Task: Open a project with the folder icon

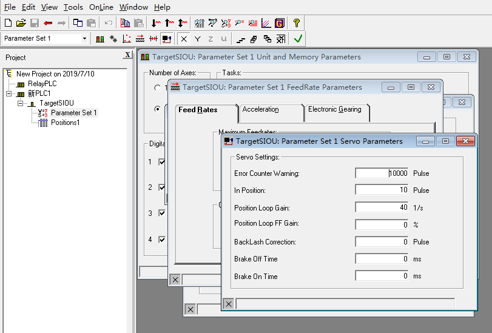Action: 21,23
